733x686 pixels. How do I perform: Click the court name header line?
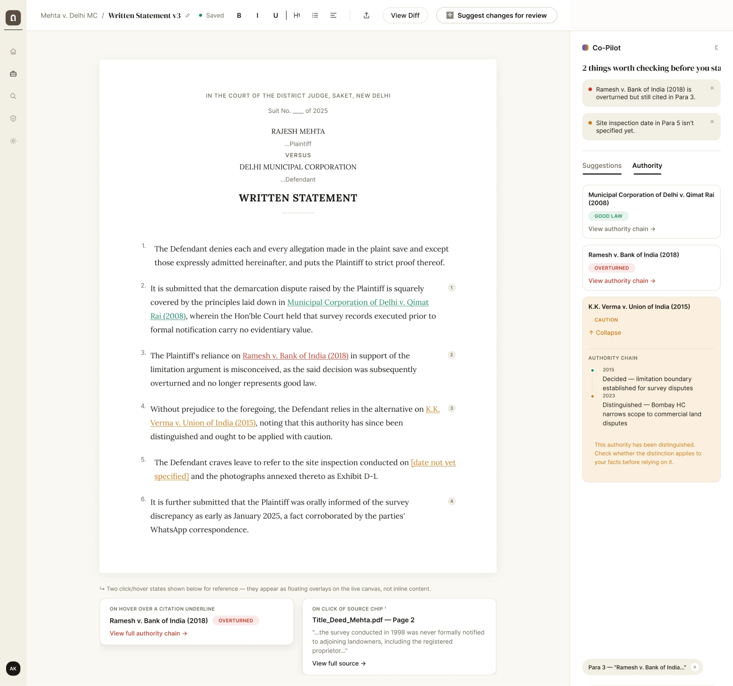(298, 96)
